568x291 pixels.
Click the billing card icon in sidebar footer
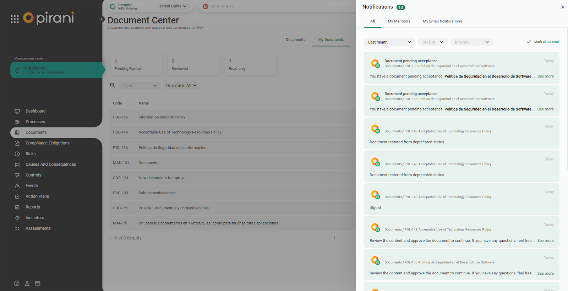38,283
